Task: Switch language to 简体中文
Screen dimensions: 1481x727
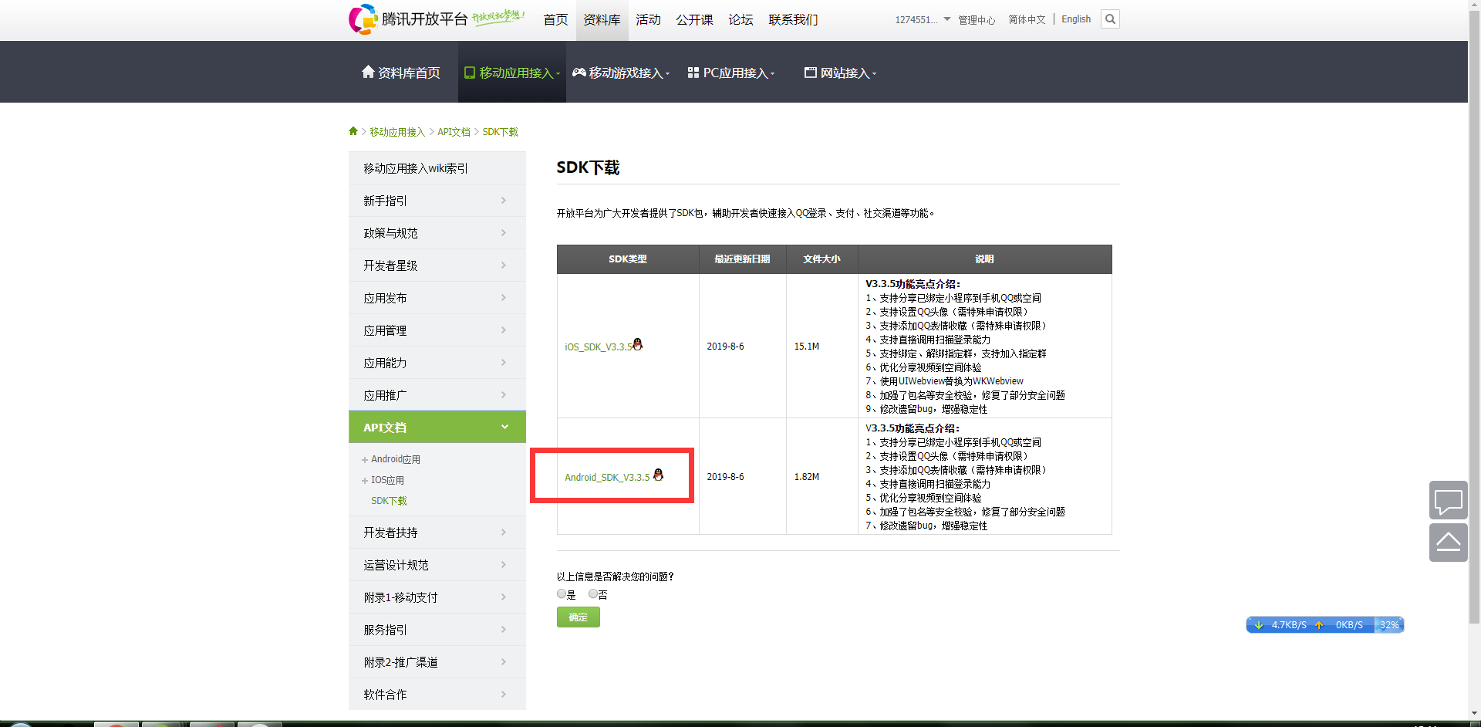Action: pos(1027,19)
